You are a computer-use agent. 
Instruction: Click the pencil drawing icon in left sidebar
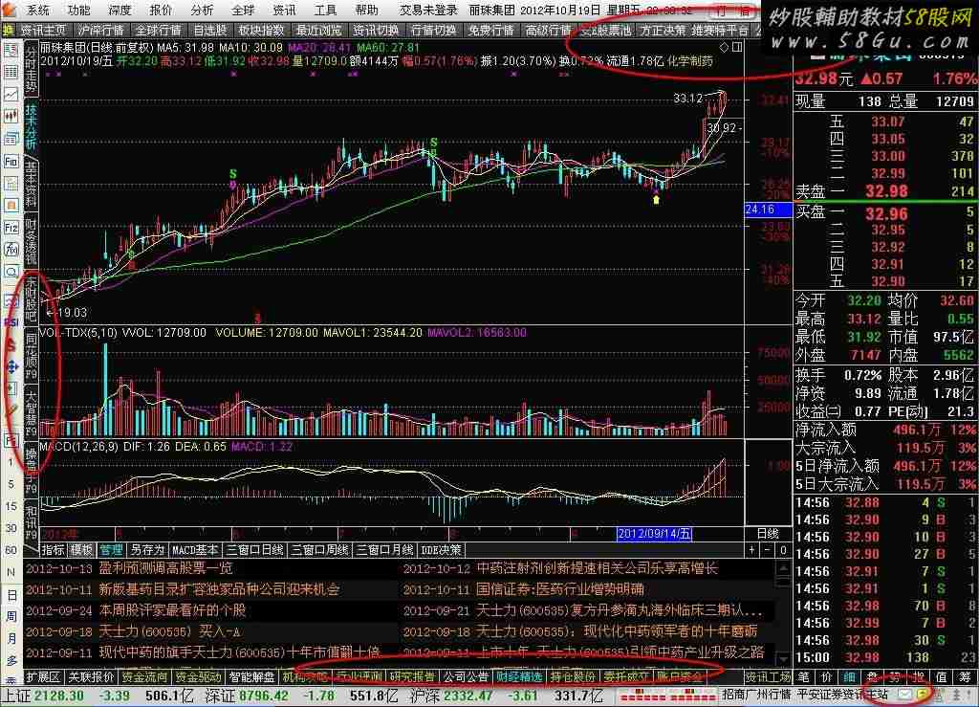[11, 411]
